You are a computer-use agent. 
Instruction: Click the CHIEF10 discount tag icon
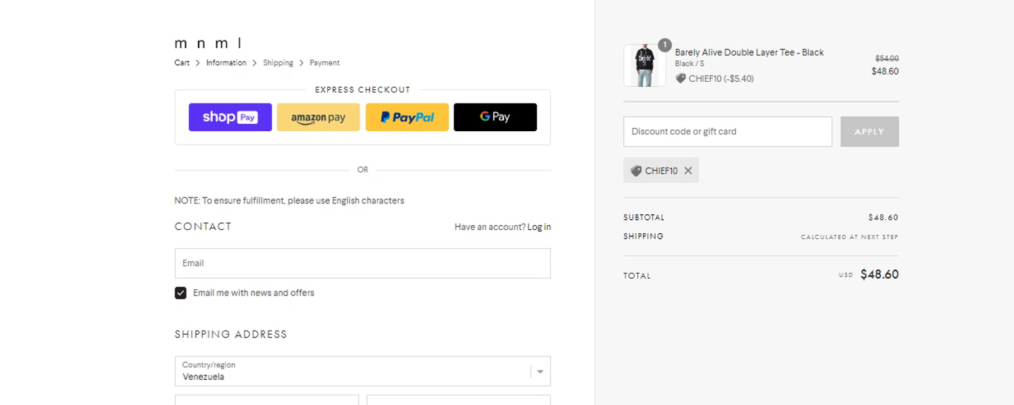636,171
